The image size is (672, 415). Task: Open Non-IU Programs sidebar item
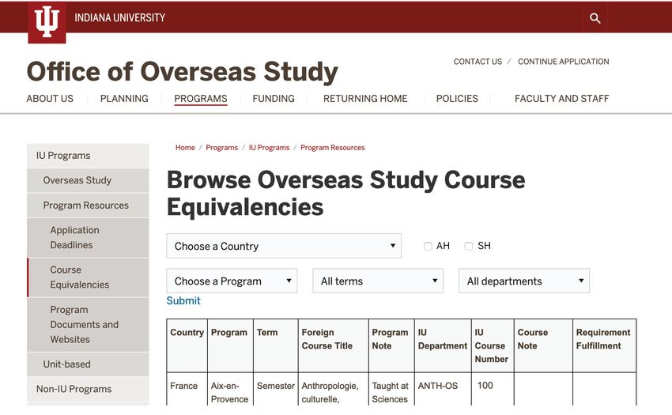(88, 389)
